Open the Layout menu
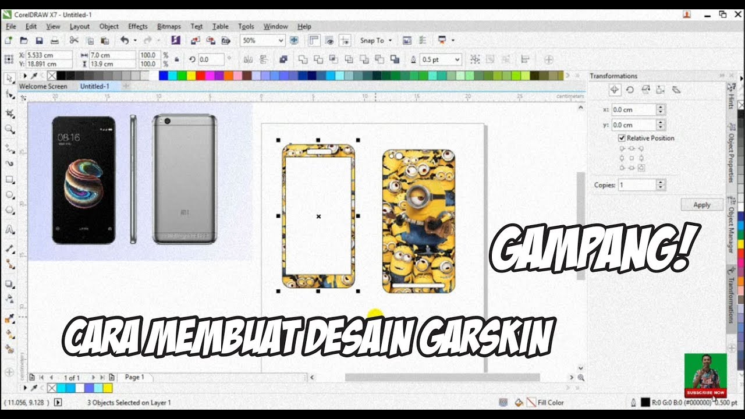Image resolution: width=745 pixels, height=419 pixels. pos(80,27)
